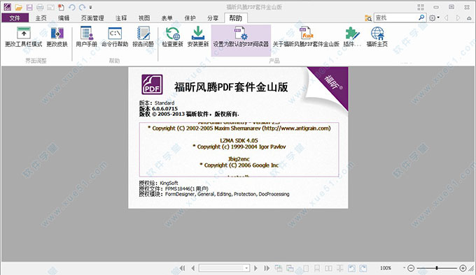Open the 福昕主页 homepage icon
Screen dimensions: 476x275
tap(377, 33)
